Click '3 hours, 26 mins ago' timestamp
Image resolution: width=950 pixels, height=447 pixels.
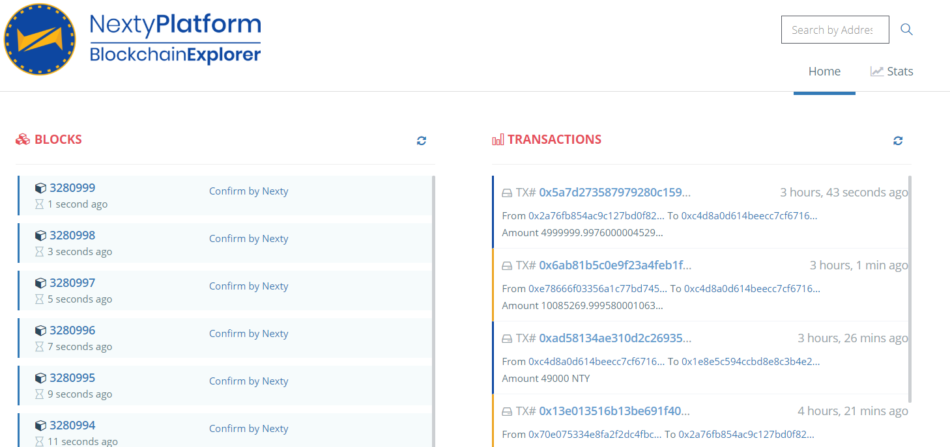coord(853,338)
